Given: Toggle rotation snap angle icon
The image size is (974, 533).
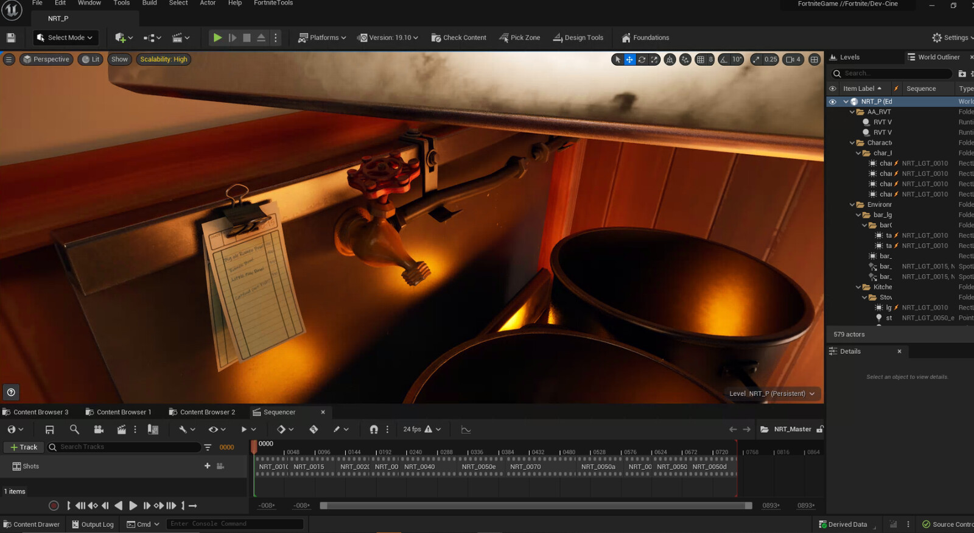Looking at the screenshot, I should point(723,60).
